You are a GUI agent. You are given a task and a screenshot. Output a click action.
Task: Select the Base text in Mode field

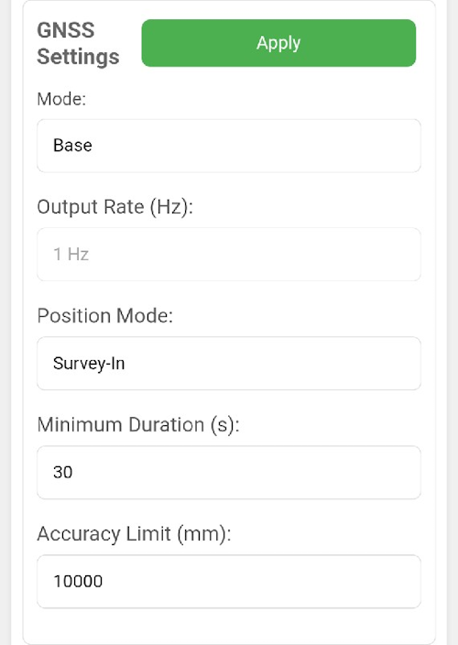[72, 145]
